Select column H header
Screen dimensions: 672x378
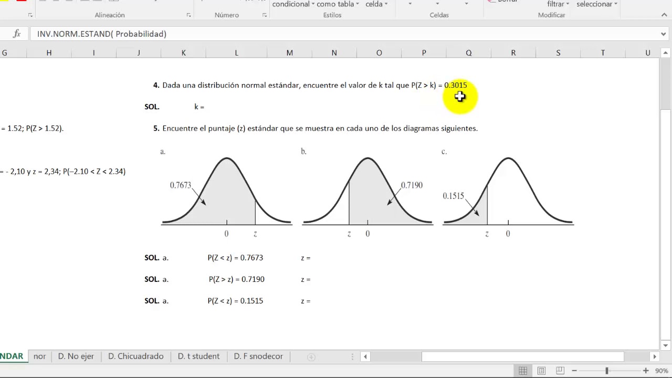coord(49,52)
